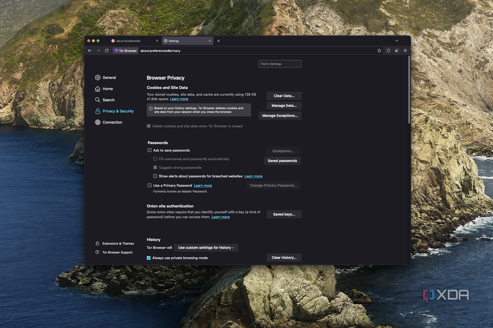
Task: Open the hamburger application menu
Action: click(405, 51)
